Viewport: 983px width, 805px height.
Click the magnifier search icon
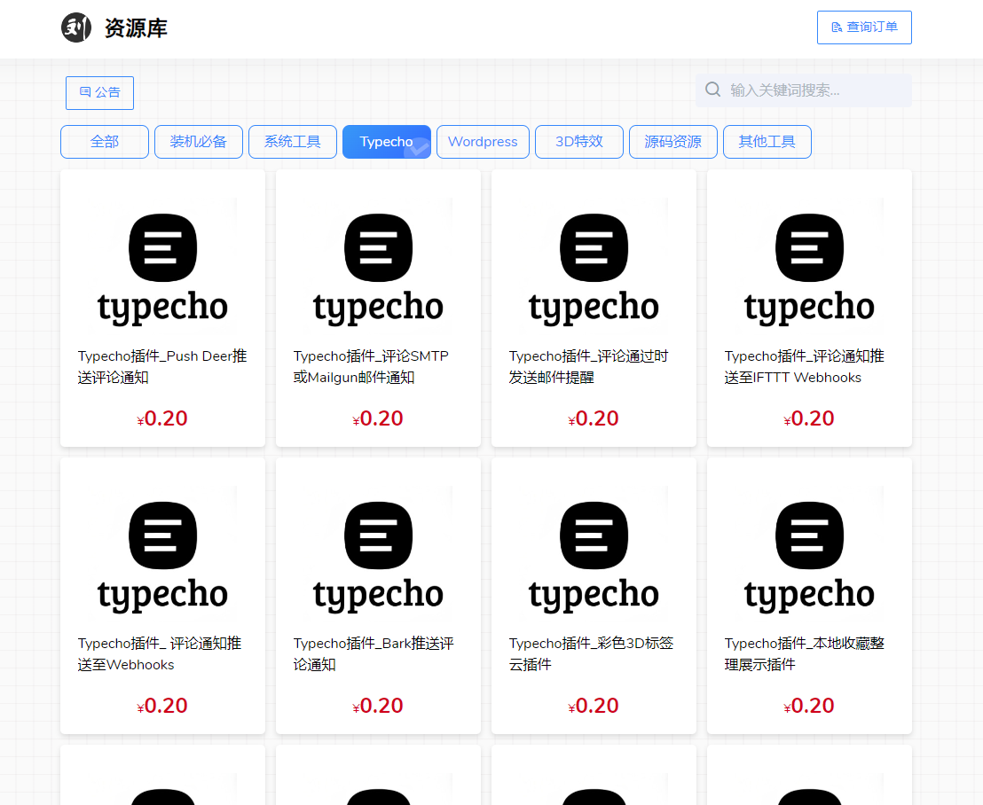pyautogui.click(x=712, y=90)
